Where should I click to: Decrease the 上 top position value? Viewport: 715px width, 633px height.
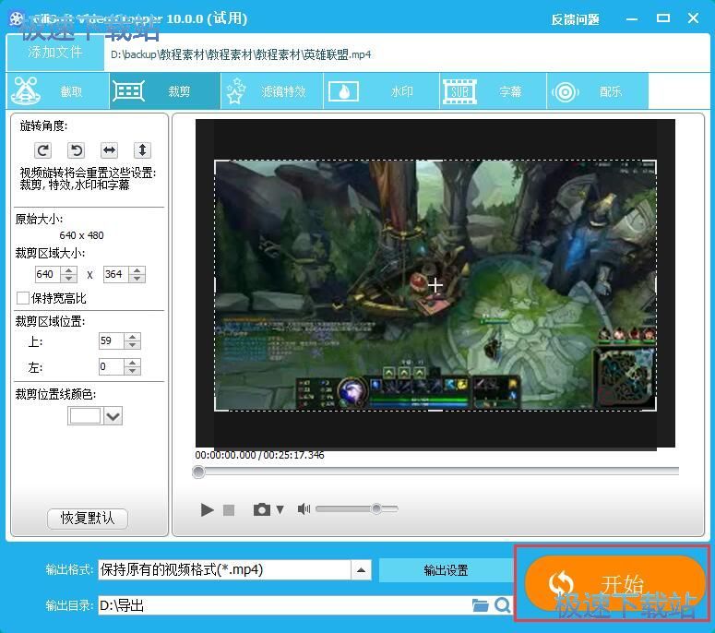(x=132, y=345)
